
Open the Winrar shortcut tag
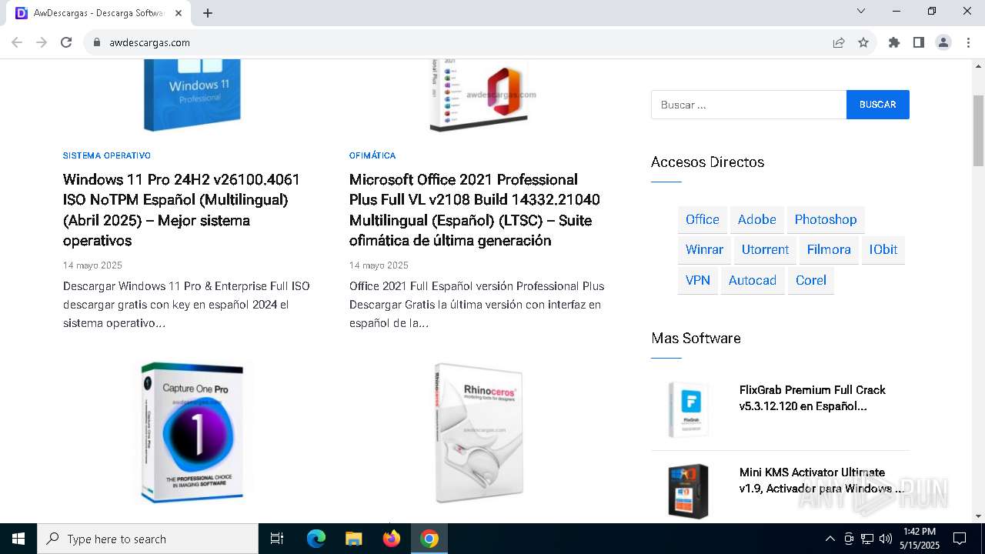[704, 249]
